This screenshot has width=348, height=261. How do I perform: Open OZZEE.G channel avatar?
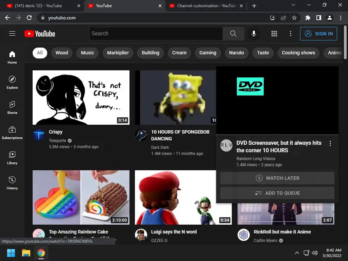pos(141,235)
